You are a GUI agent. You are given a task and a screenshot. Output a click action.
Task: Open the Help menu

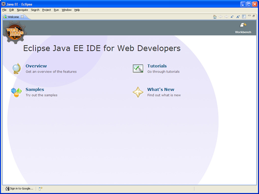[77, 10]
